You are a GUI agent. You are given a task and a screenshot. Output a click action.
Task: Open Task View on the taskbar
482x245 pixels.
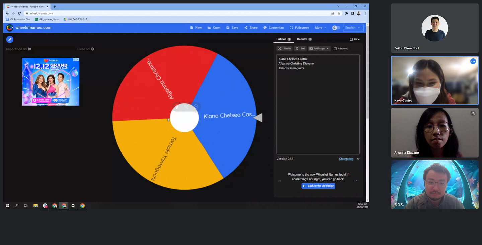point(26,206)
